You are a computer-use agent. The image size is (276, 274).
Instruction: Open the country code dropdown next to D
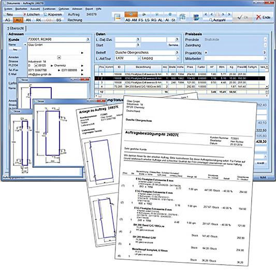pyautogui.click(x=36, y=65)
